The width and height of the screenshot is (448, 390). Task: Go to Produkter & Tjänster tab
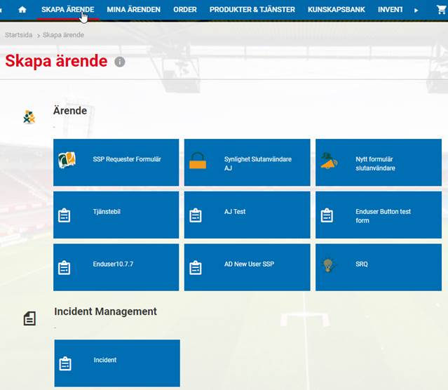252,10
